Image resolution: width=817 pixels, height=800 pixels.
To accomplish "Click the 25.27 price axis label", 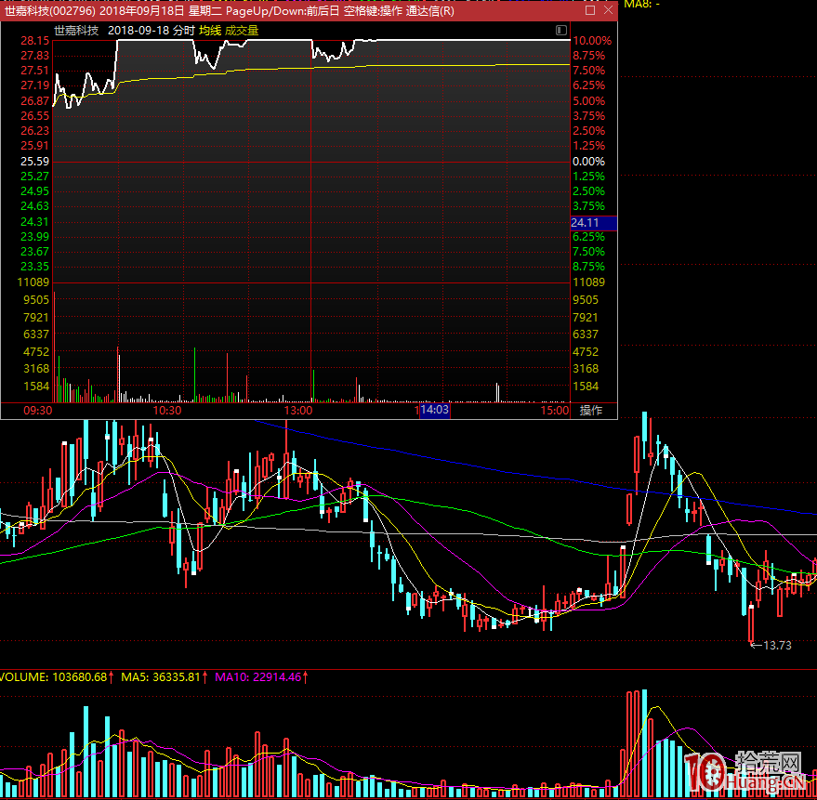I will coord(35,177).
